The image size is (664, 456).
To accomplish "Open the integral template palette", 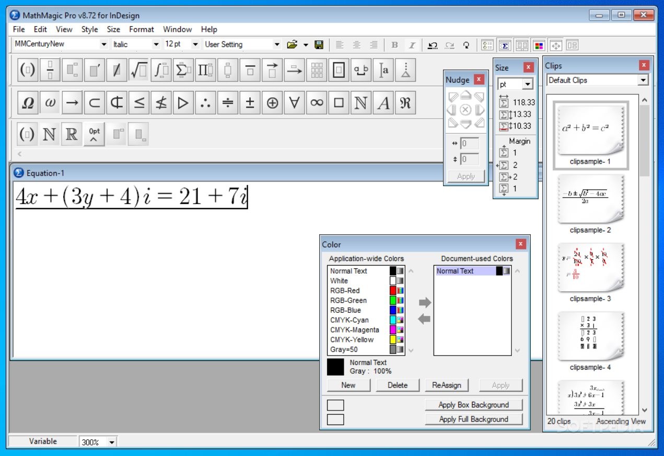I will coord(161,70).
